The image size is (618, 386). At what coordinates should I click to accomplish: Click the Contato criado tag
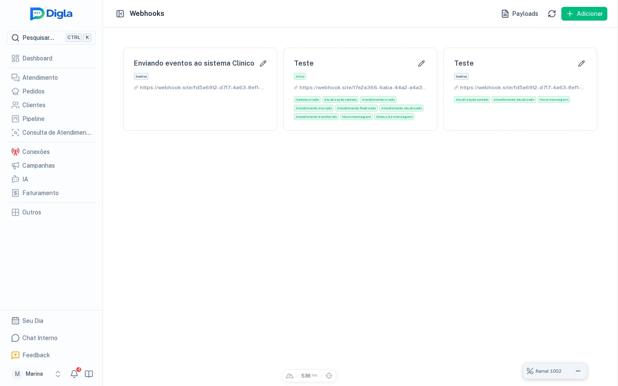(307, 100)
